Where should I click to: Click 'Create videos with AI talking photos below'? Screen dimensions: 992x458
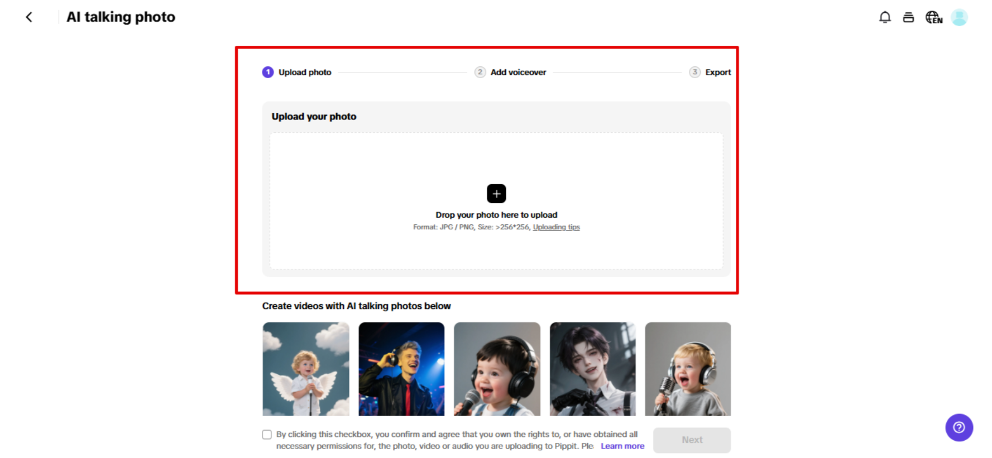point(356,306)
